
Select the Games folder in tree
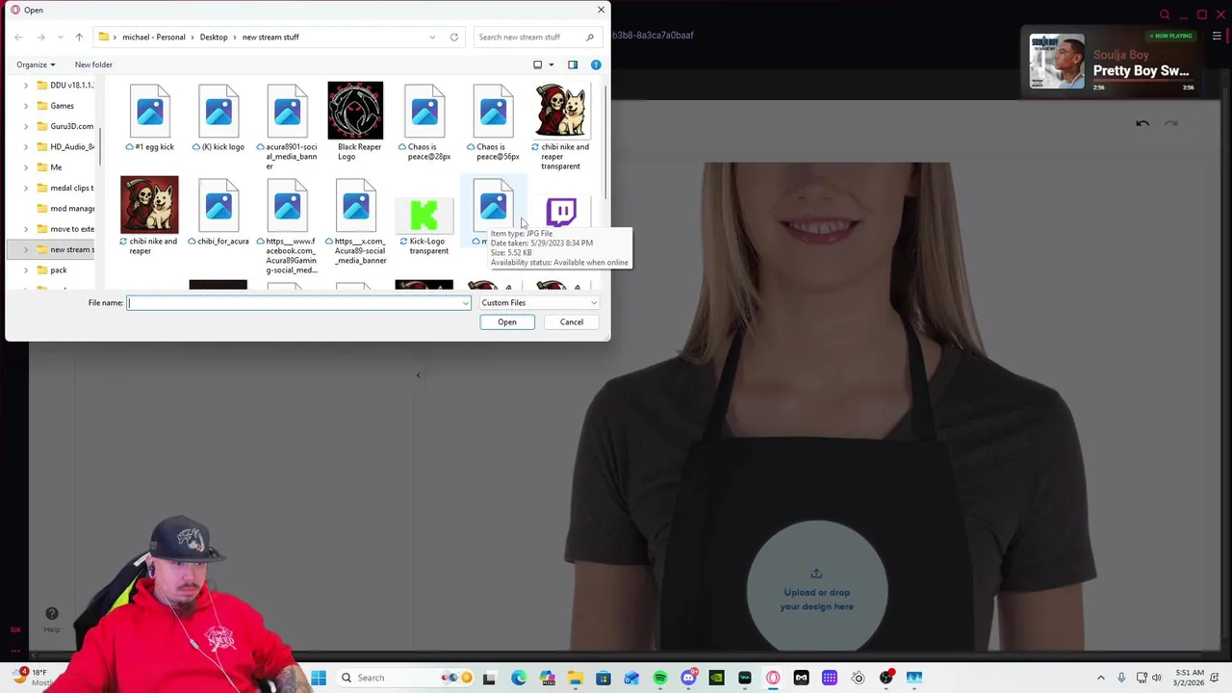click(x=56, y=106)
